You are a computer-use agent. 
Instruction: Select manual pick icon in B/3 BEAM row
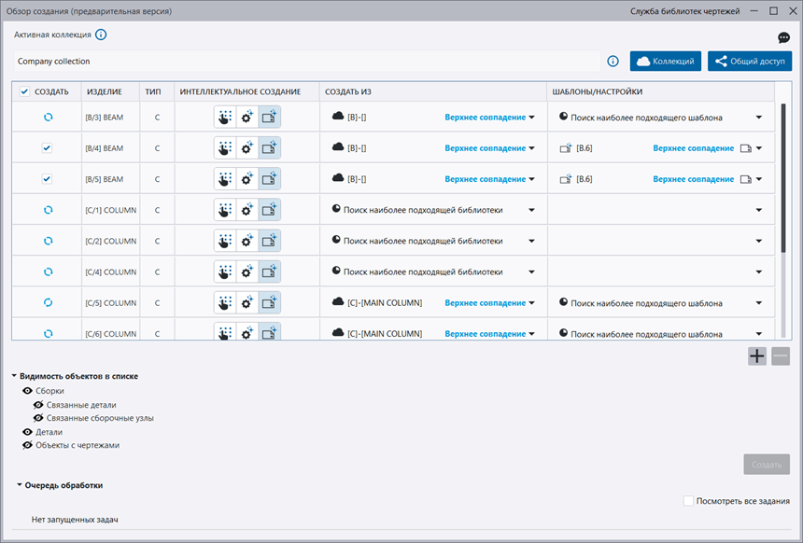pos(225,118)
